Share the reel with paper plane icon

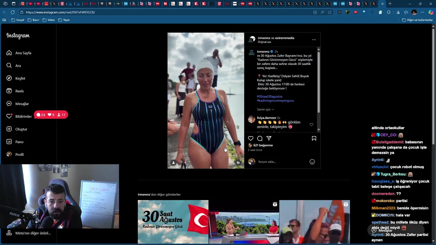click(269, 138)
